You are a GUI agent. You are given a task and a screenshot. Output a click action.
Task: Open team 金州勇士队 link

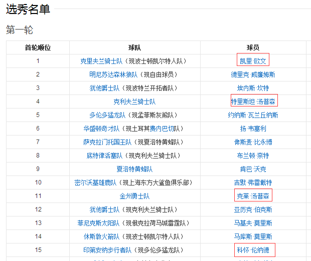(x=134, y=196)
